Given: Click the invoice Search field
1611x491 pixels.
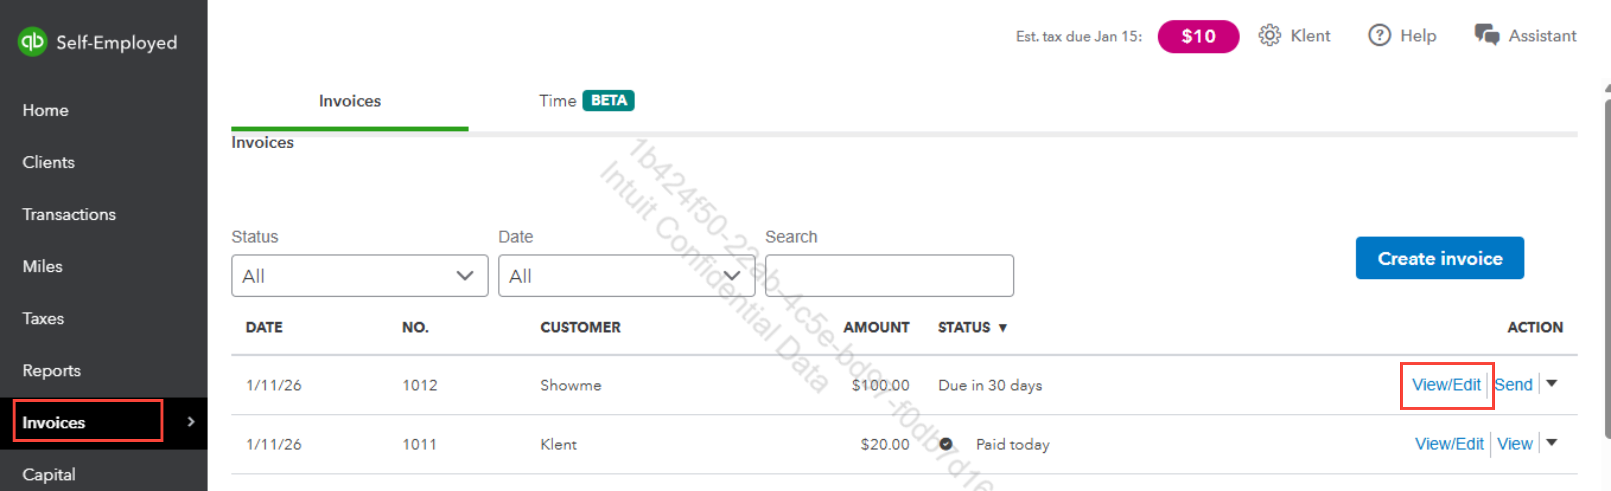Looking at the screenshot, I should pyautogui.click(x=889, y=276).
